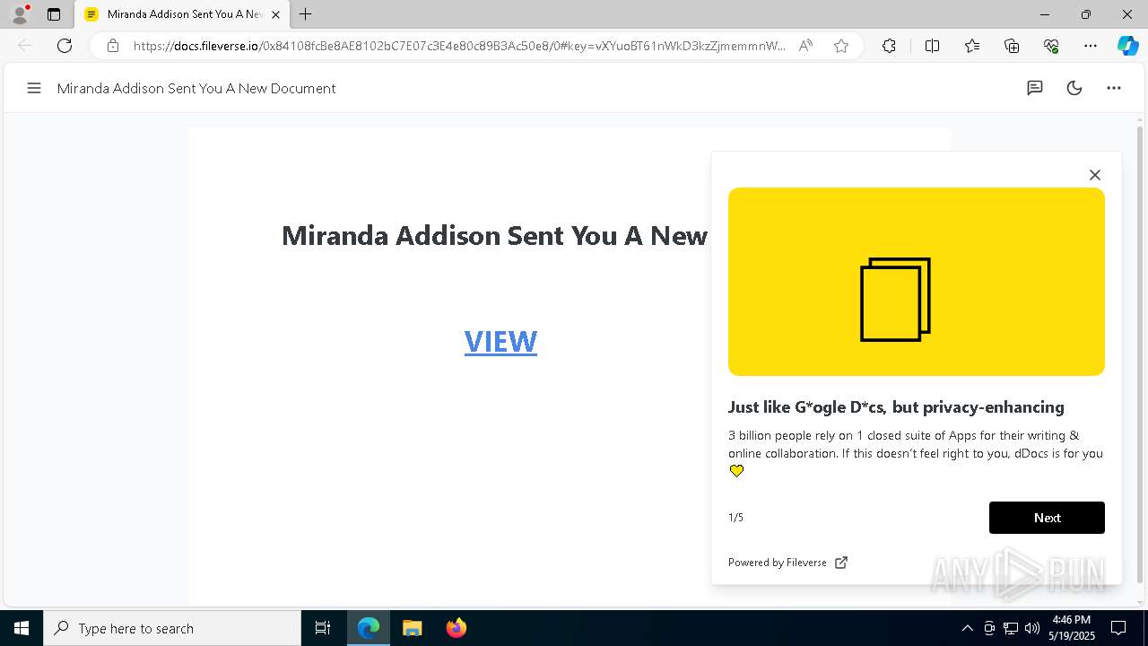
Task: Open Edge Settings and more menu
Action: pyautogui.click(x=1091, y=46)
